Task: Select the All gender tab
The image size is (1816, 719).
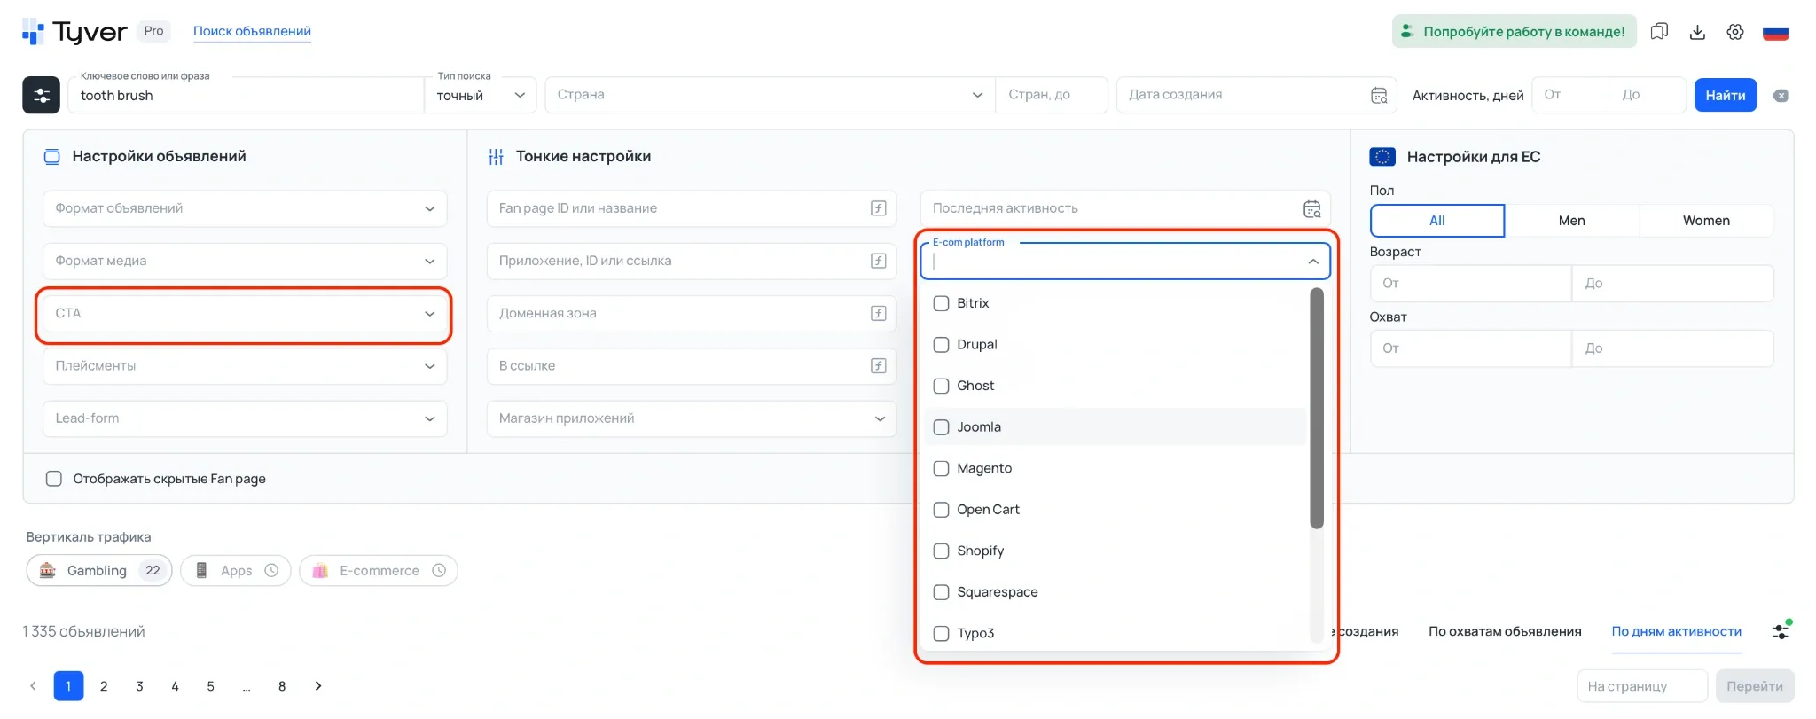Action: click(x=1437, y=221)
